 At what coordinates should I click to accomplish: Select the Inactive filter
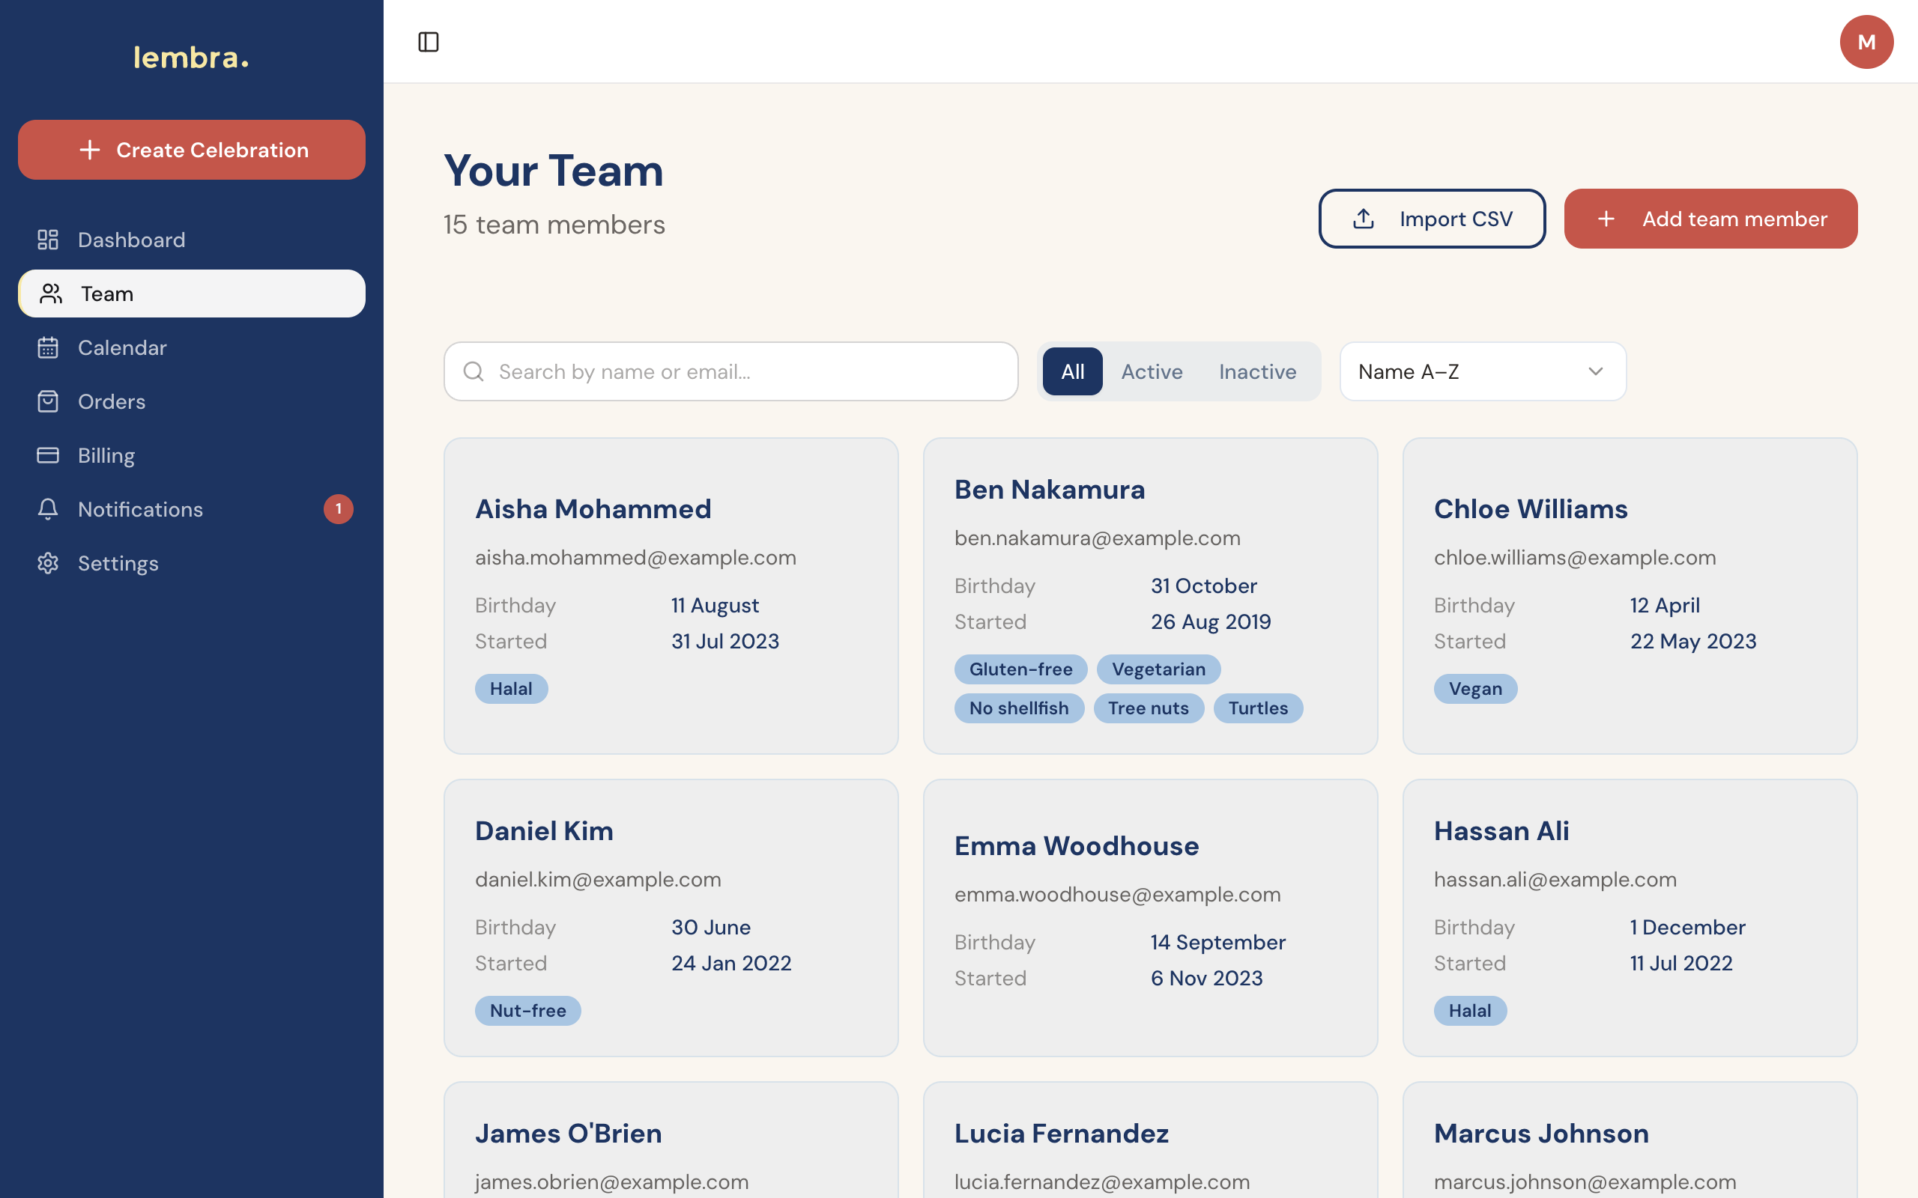click(1257, 371)
